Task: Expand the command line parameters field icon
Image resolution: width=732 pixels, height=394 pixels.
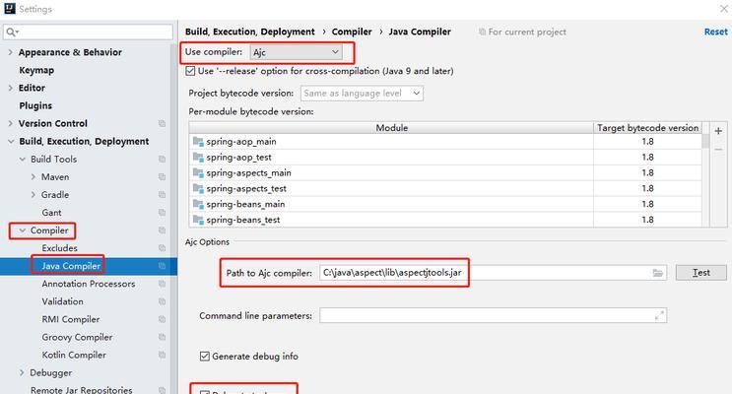Action: (x=659, y=315)
